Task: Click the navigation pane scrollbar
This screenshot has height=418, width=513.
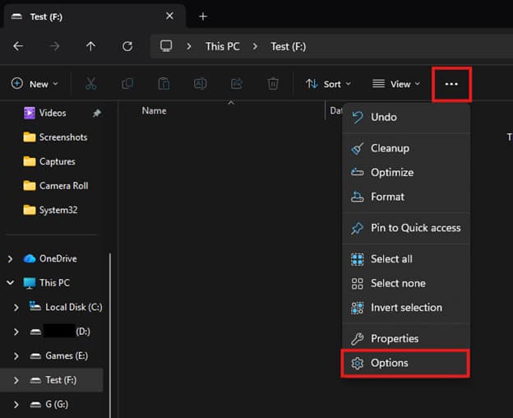Action: tap(110, 335)
